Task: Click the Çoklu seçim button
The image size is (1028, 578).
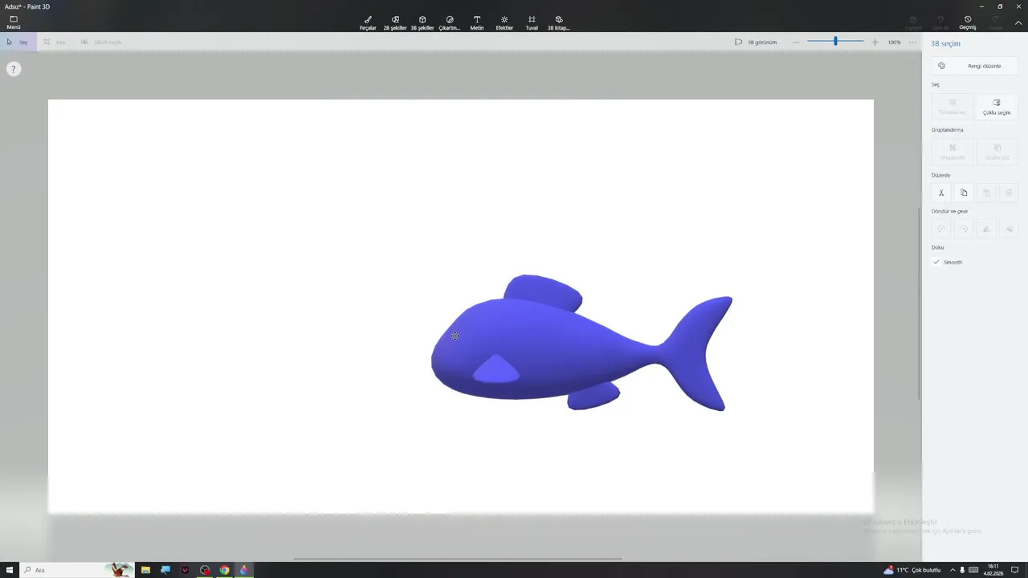Action: point(997,107)
